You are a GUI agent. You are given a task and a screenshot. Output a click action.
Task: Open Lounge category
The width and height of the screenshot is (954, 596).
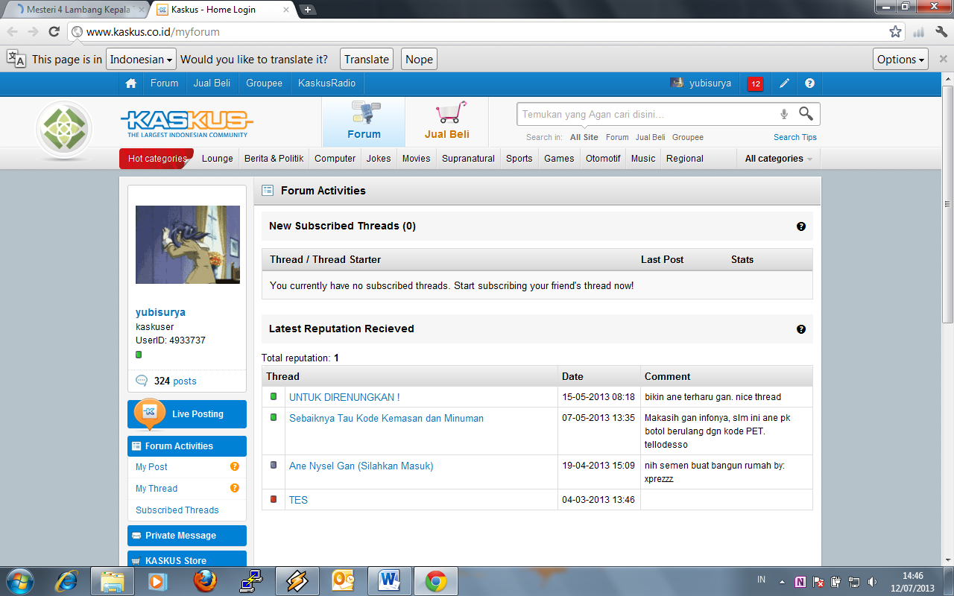click(x=218, y=159)
